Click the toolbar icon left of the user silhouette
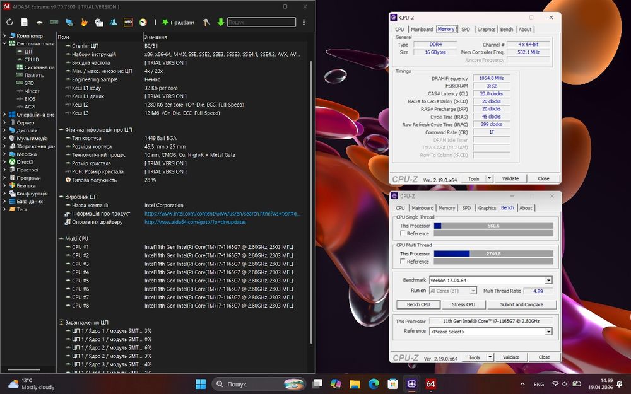This screenshot has height=394, width=631. point(98,23)
